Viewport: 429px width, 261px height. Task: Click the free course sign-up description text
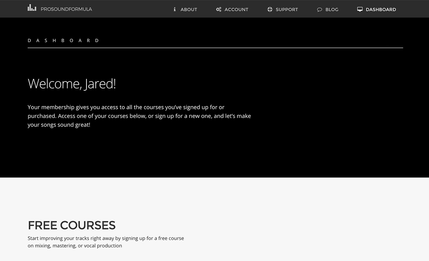point(106,242)
